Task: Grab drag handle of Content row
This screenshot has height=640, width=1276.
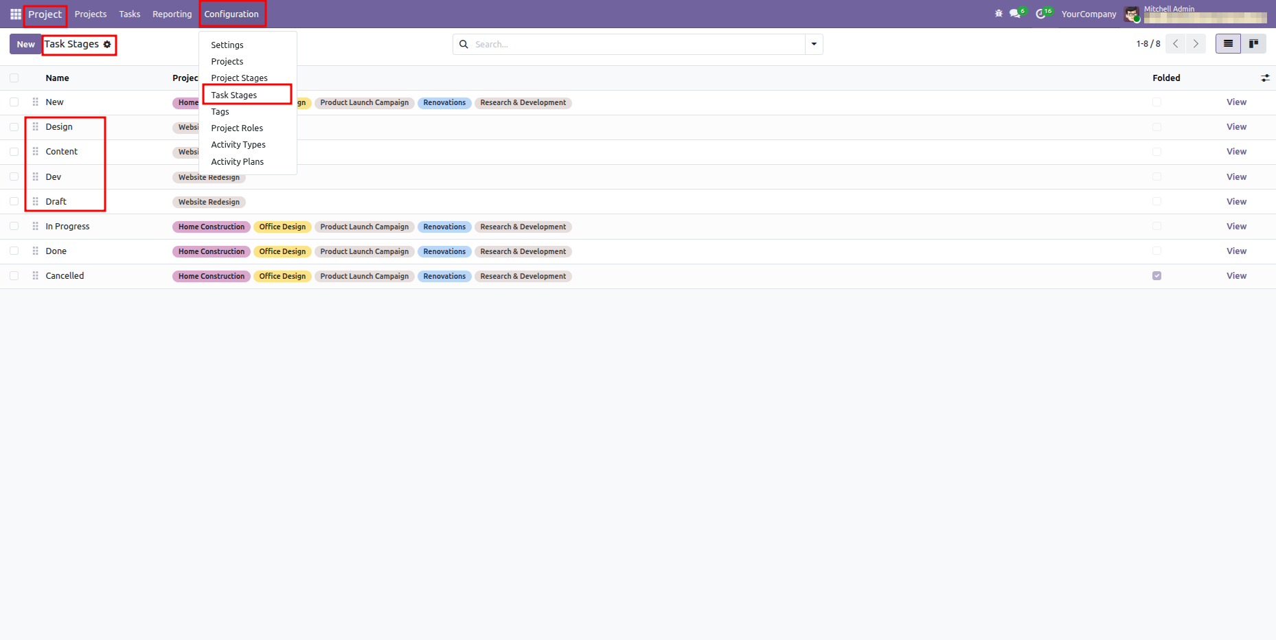Action: [35, 152]
